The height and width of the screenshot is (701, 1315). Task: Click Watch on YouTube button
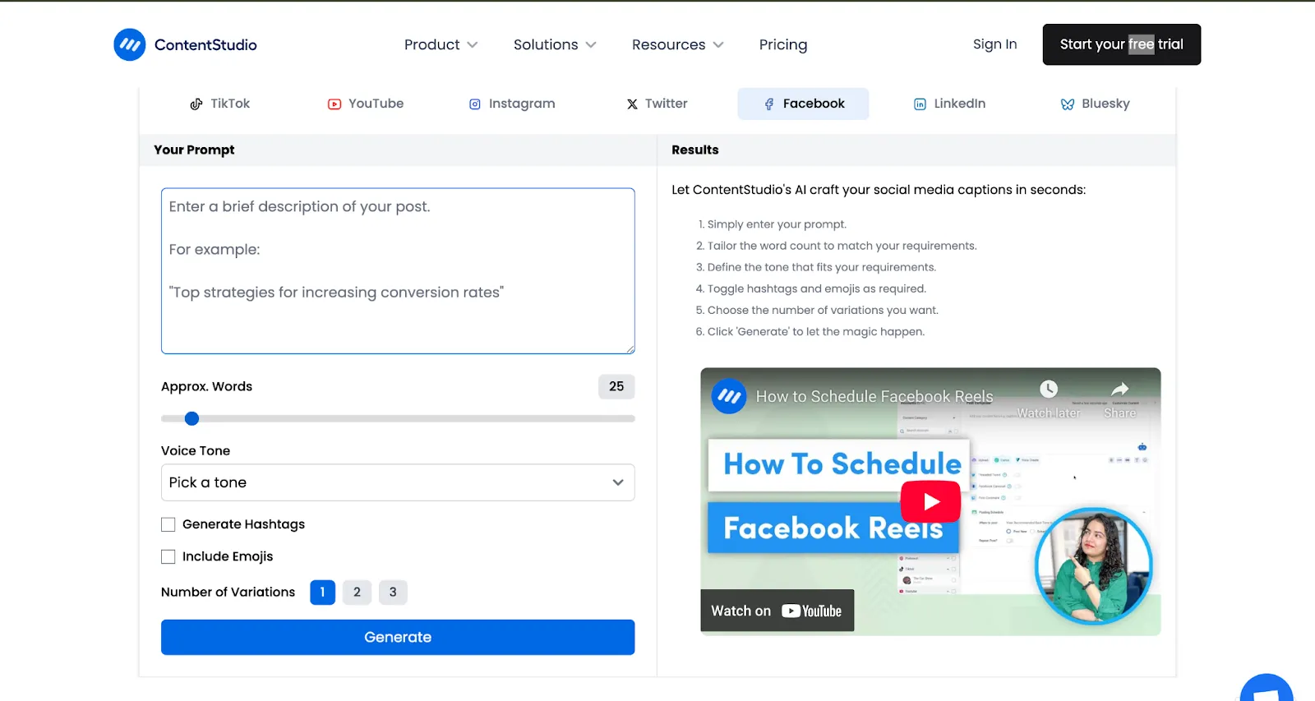coord(777,611)
